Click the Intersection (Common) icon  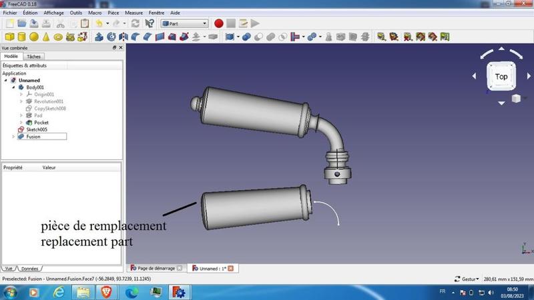click(282, 37)
